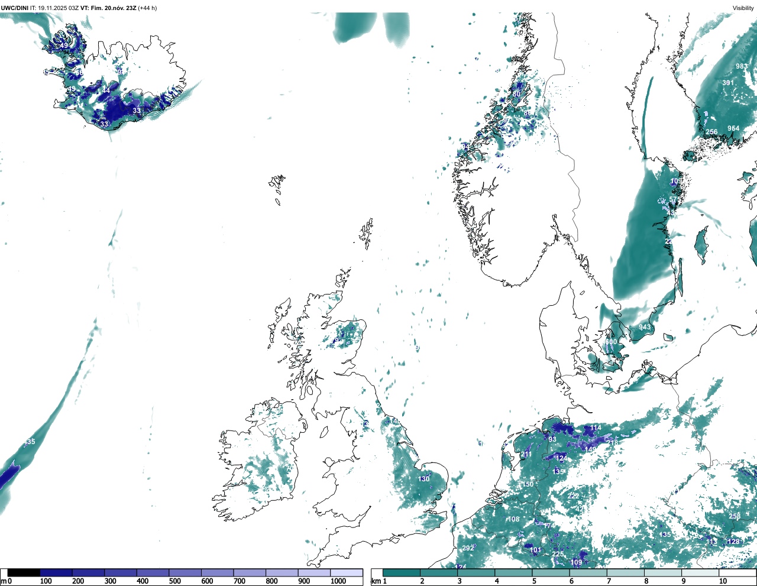Screen dimensions: 757x586
Task: Select the valid time Fim. 20.nóv. 23Z
Action: tap(113, 8)
